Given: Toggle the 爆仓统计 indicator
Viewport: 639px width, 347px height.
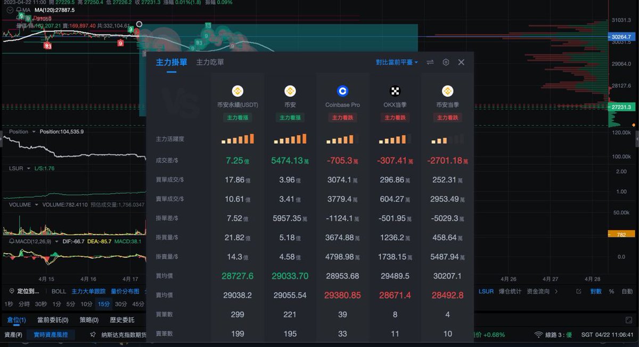Looking at the screenshot, I should point(510,291).
